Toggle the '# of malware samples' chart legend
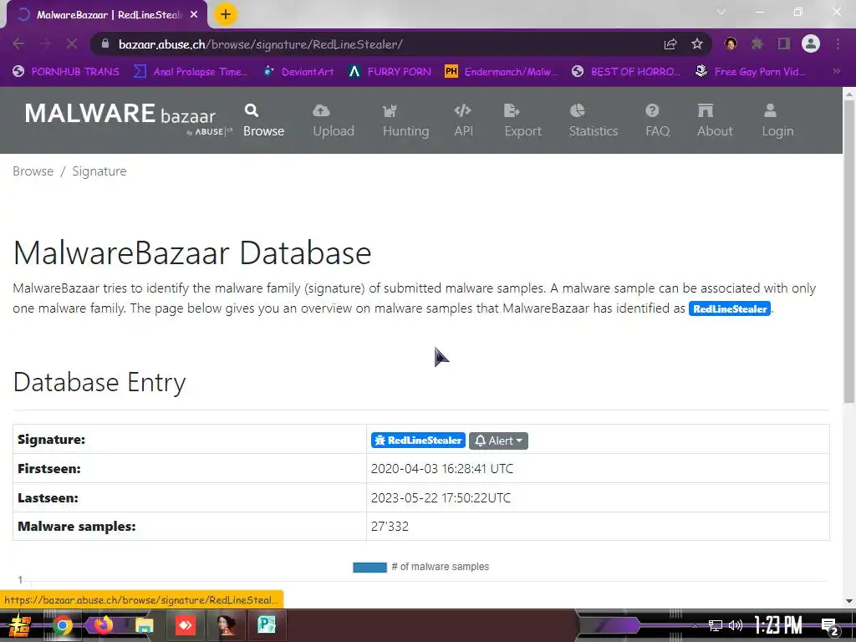This screenshot has width=856, height=642. click(421, 568)
